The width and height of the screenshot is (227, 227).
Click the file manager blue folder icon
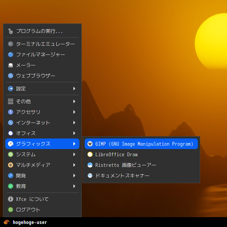tap(11, 54)
